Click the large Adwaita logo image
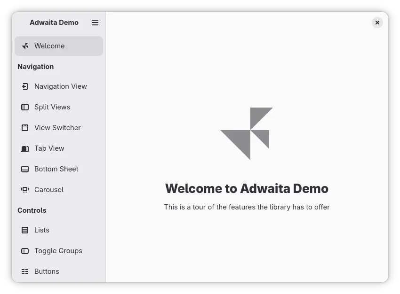400x294 pixels. coord(247,134)
